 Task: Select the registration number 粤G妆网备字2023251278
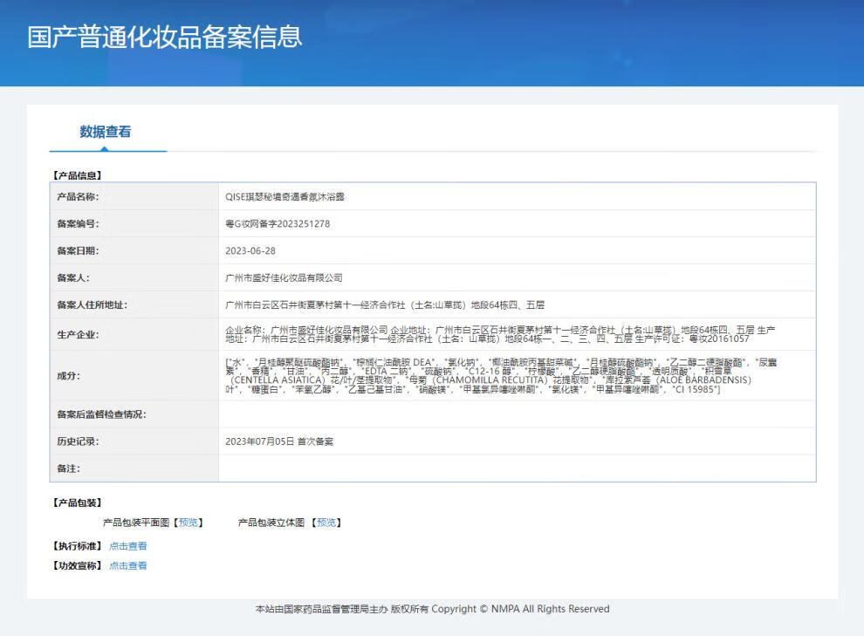pyautogui.click(x=278, y=224)
